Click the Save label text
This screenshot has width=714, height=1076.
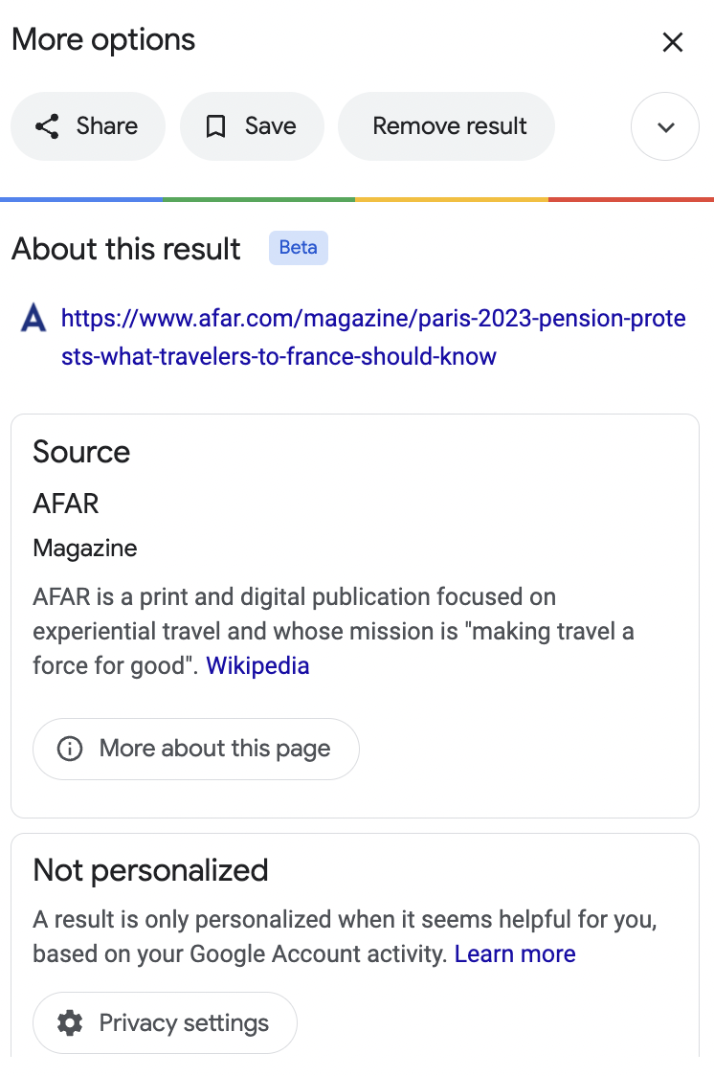pos(270,126)
